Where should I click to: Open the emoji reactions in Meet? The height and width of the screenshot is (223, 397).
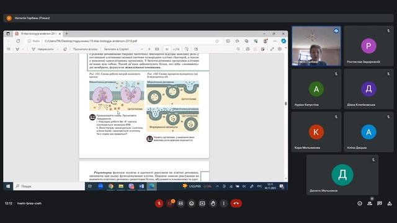click(192, 203)
